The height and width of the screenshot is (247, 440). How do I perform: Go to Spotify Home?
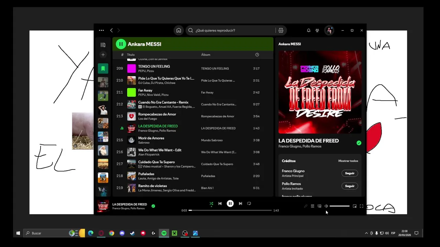(179, 30)
